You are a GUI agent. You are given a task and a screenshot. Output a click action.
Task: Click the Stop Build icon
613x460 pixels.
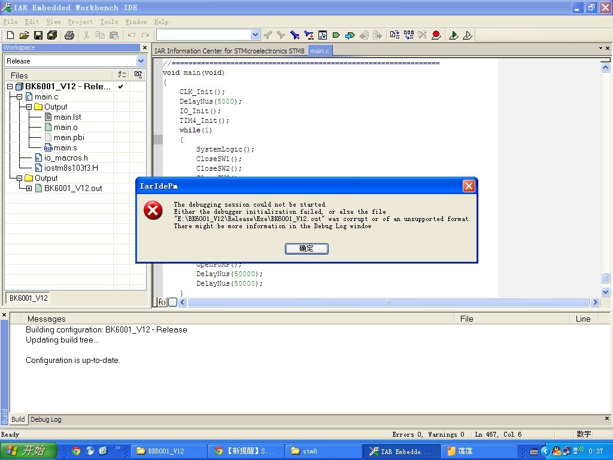422,35
